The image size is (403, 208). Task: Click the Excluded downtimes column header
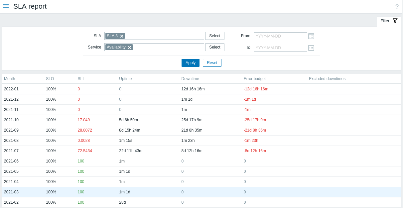coord(327,79)
